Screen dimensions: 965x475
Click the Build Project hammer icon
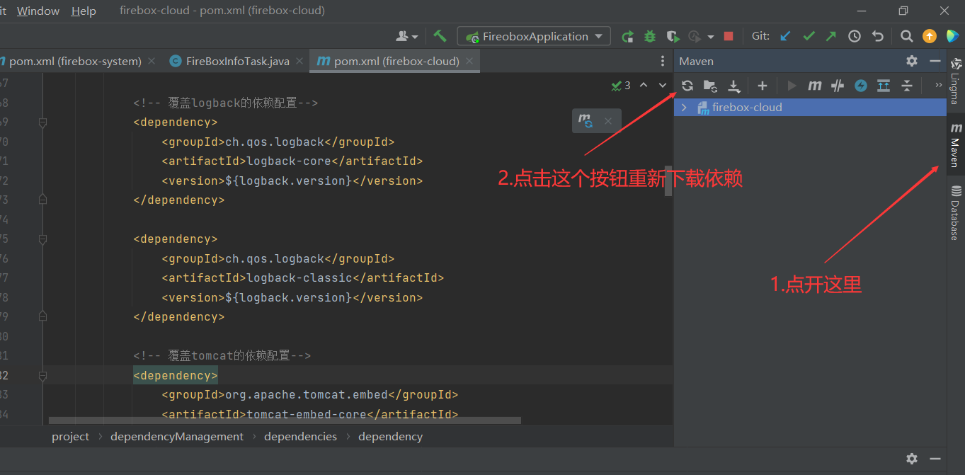(440, 36)
